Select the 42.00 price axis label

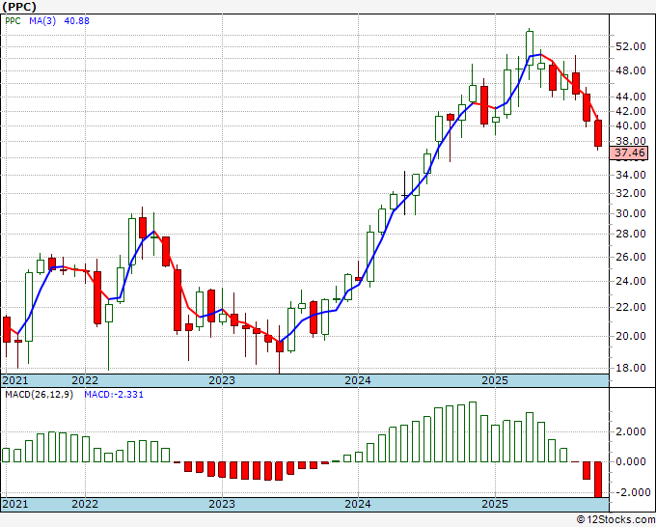630,111
